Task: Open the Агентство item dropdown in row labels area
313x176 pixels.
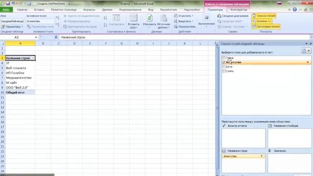Action: click(262, 156)
